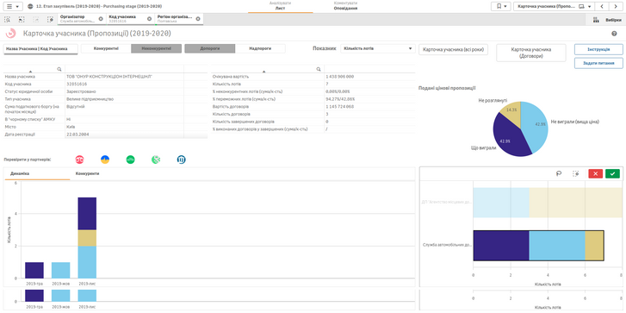Viewport: 626px width, 313px height.
Task: Click the dashed-square selection tool icon
Action: click(x=575, y=173)
